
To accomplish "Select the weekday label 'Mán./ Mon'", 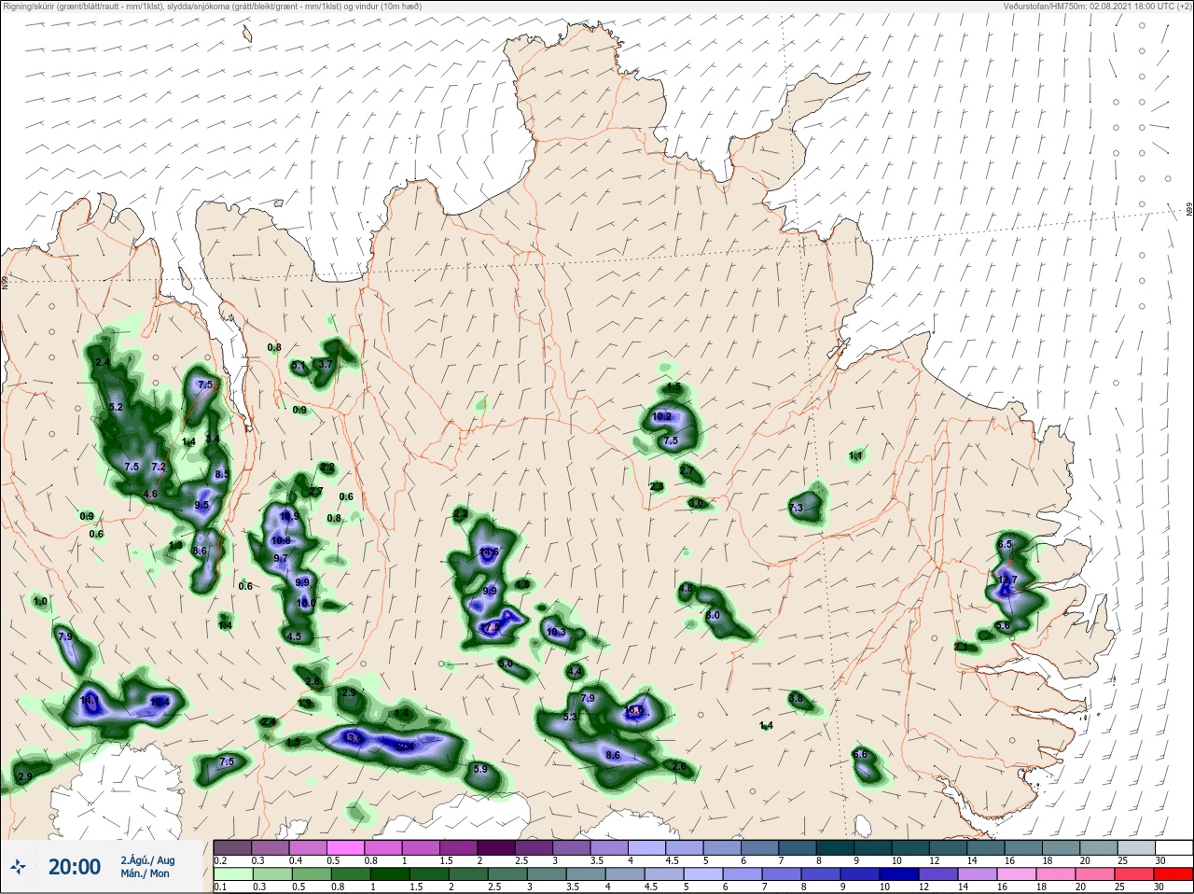I will pos(145,874).
